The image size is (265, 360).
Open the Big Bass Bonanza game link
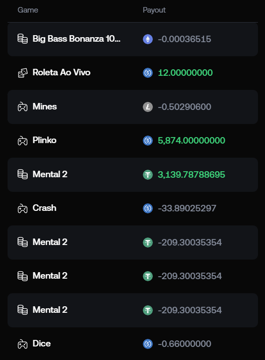coord(76,39)
